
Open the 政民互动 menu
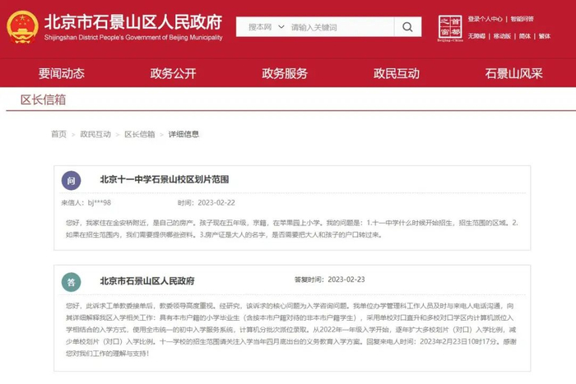pos(397,73)
